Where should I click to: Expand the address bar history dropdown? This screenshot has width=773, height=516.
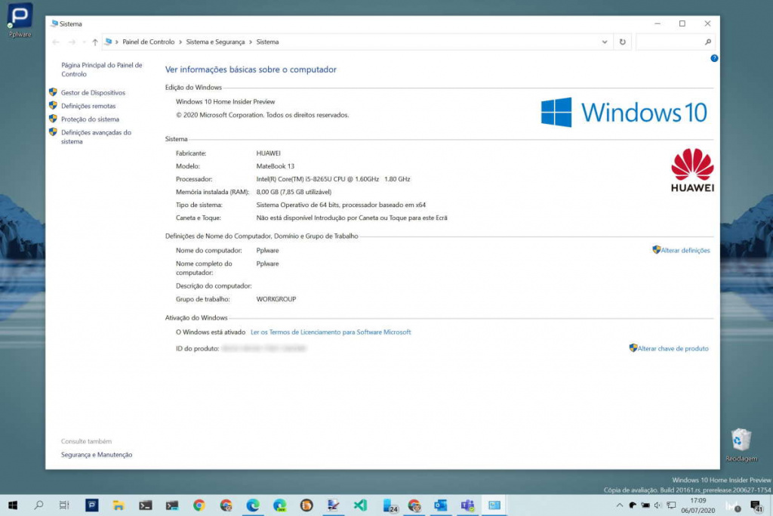[605, 42]
